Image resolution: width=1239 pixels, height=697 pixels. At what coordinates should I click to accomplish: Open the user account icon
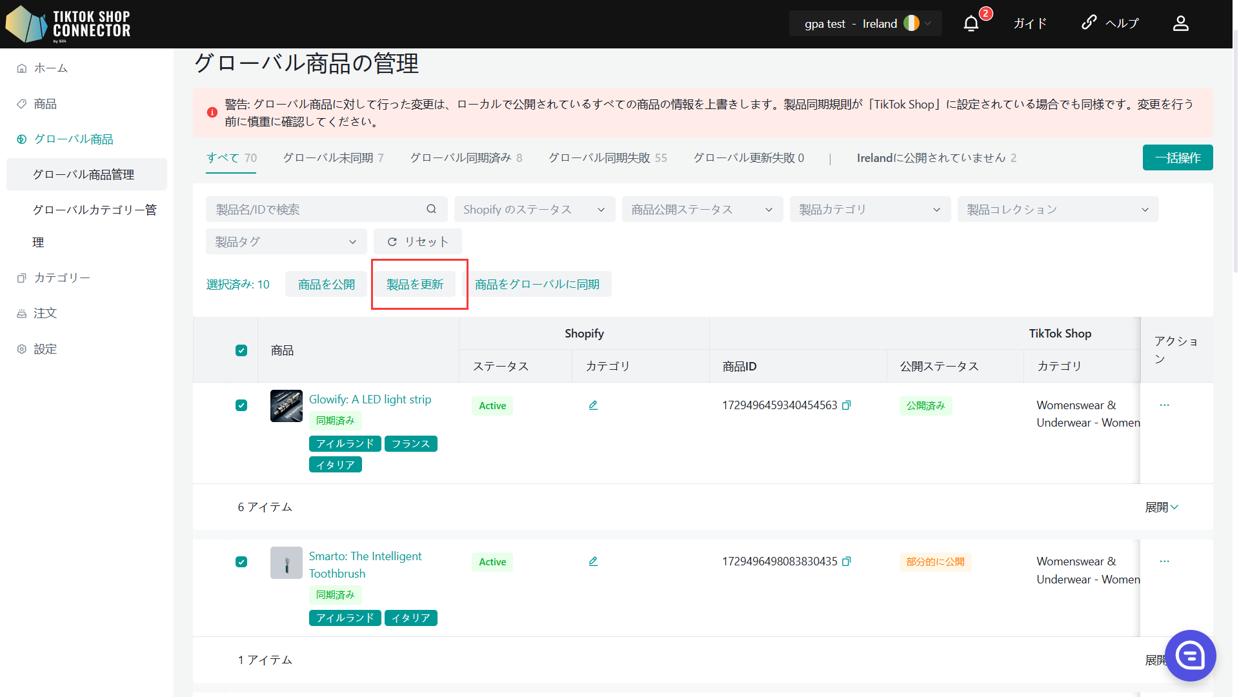(x=1180, y=24)
